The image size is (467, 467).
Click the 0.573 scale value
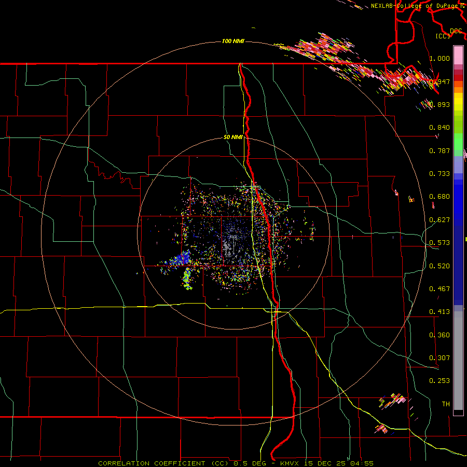tap(439, 243)
